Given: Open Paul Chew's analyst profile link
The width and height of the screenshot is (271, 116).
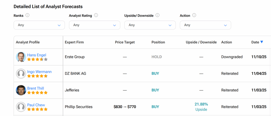Looking at the screenshot, I should pos(36,105).
